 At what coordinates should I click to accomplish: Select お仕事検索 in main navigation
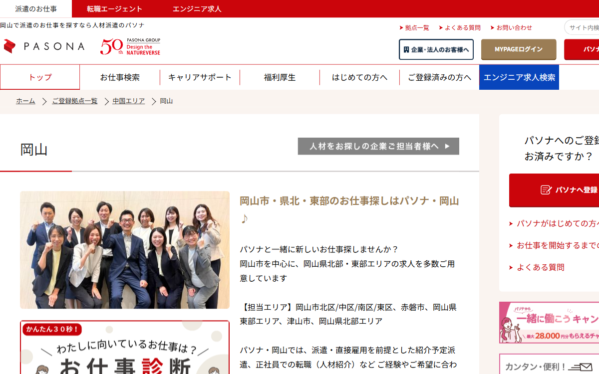point(120,77)
